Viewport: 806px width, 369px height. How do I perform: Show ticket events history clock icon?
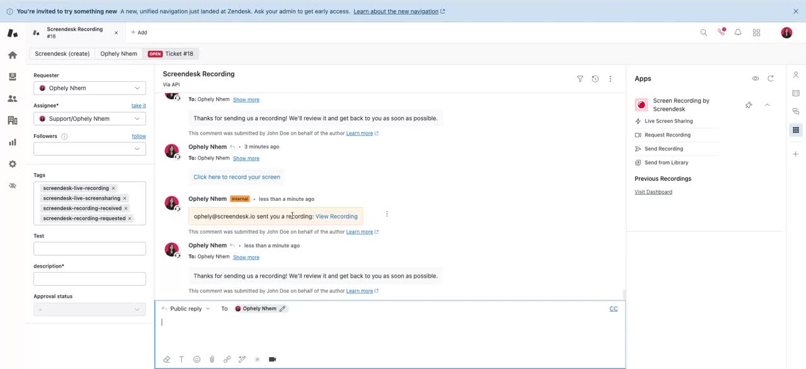(595, 79)
